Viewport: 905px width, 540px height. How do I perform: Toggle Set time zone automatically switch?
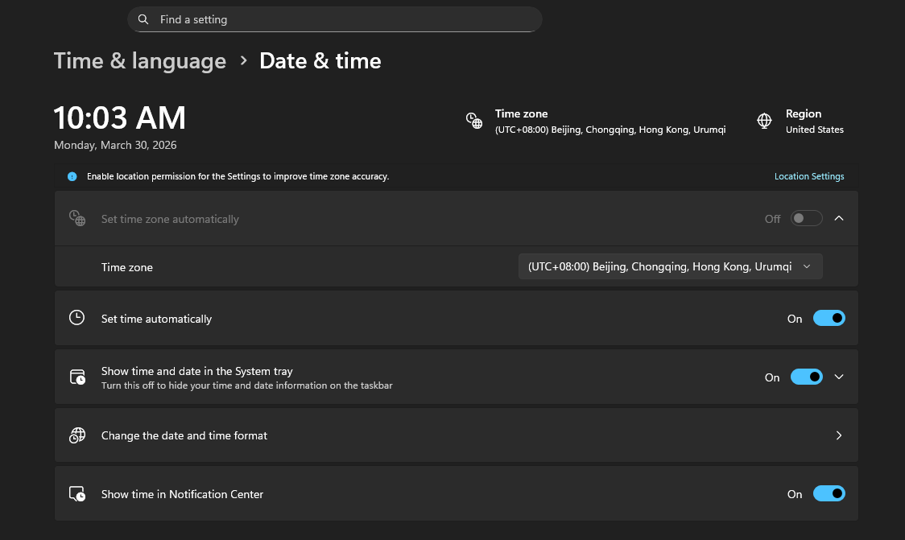806,218
